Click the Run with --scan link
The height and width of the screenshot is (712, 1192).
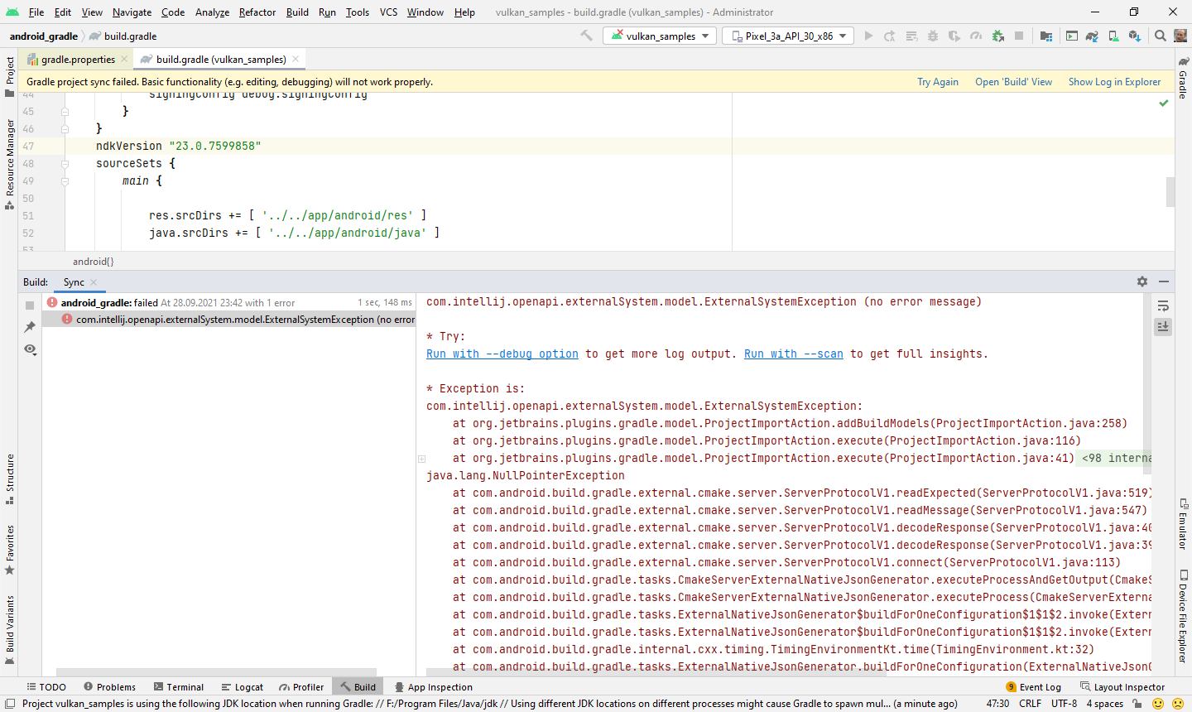[x=793, y=353]
